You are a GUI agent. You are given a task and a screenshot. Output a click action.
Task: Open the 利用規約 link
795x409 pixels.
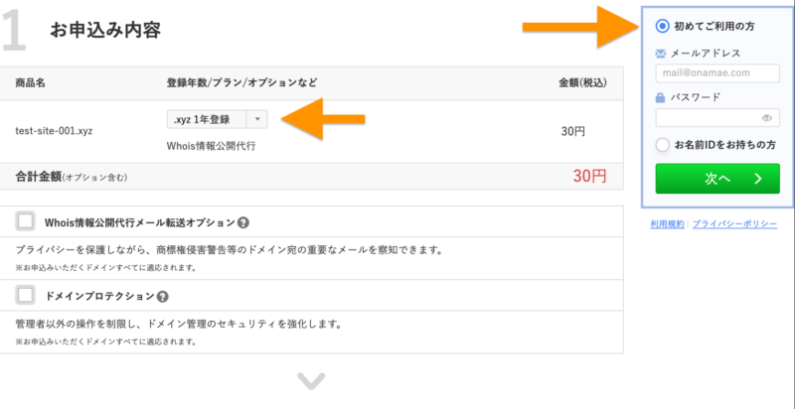(x=667, y=223)
